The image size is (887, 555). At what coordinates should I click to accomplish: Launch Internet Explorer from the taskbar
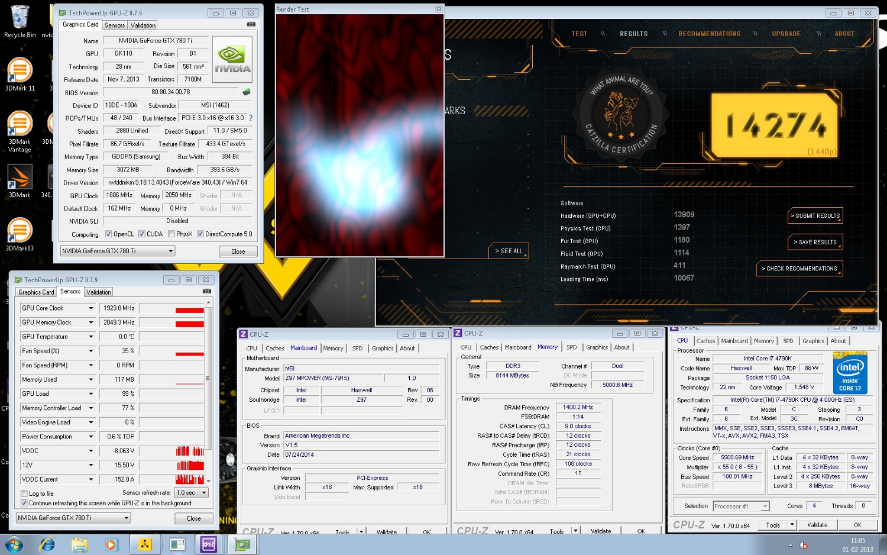(x=47, y=544)
